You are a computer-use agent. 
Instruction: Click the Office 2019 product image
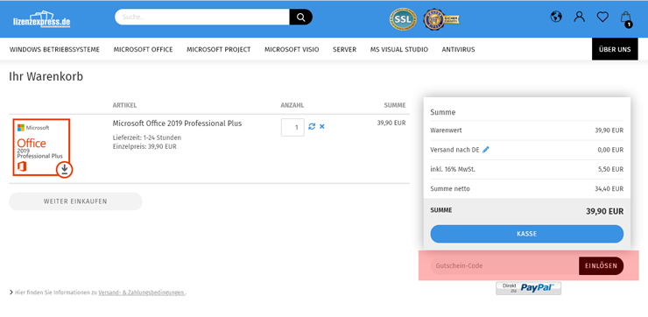pos(42,148)
